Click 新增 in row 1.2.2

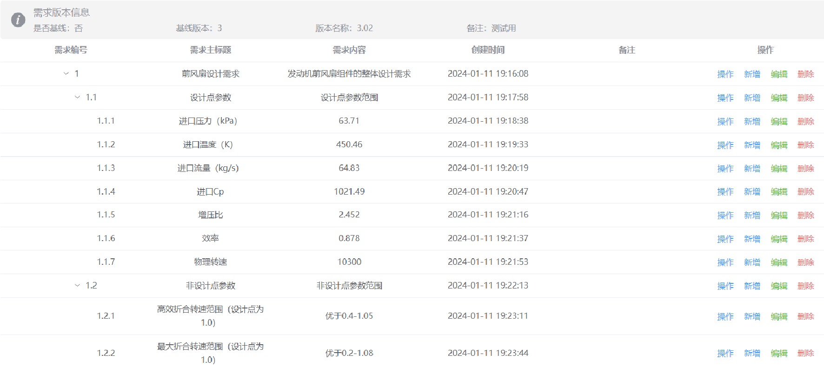[752, 354]
